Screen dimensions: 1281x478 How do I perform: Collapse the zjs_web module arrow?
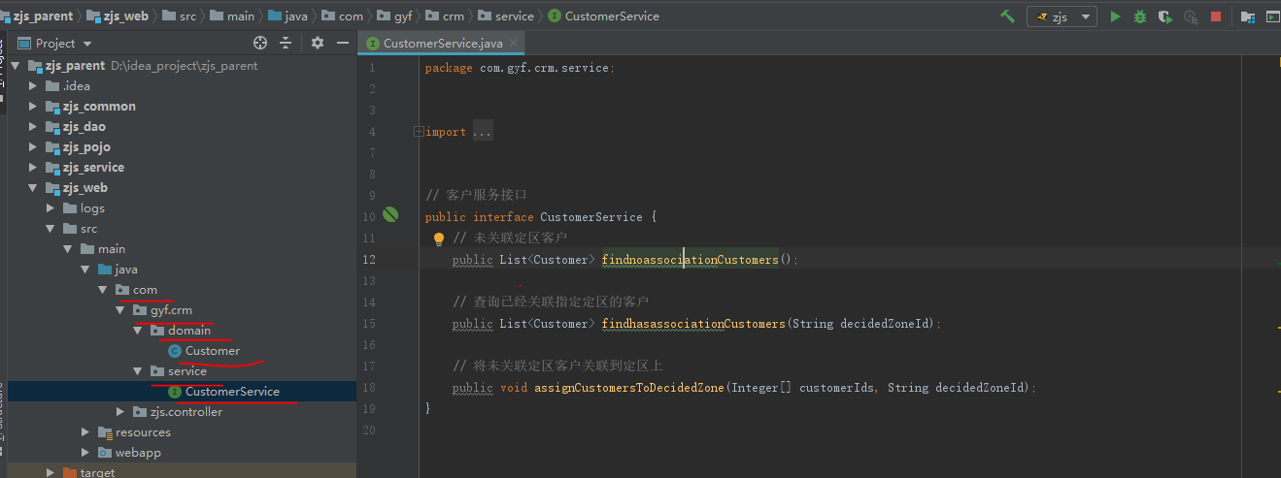pos(34,188)
